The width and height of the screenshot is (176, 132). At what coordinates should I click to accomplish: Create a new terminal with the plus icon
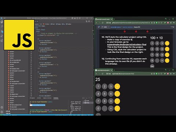pyautogui.click(x=83, y=98)
